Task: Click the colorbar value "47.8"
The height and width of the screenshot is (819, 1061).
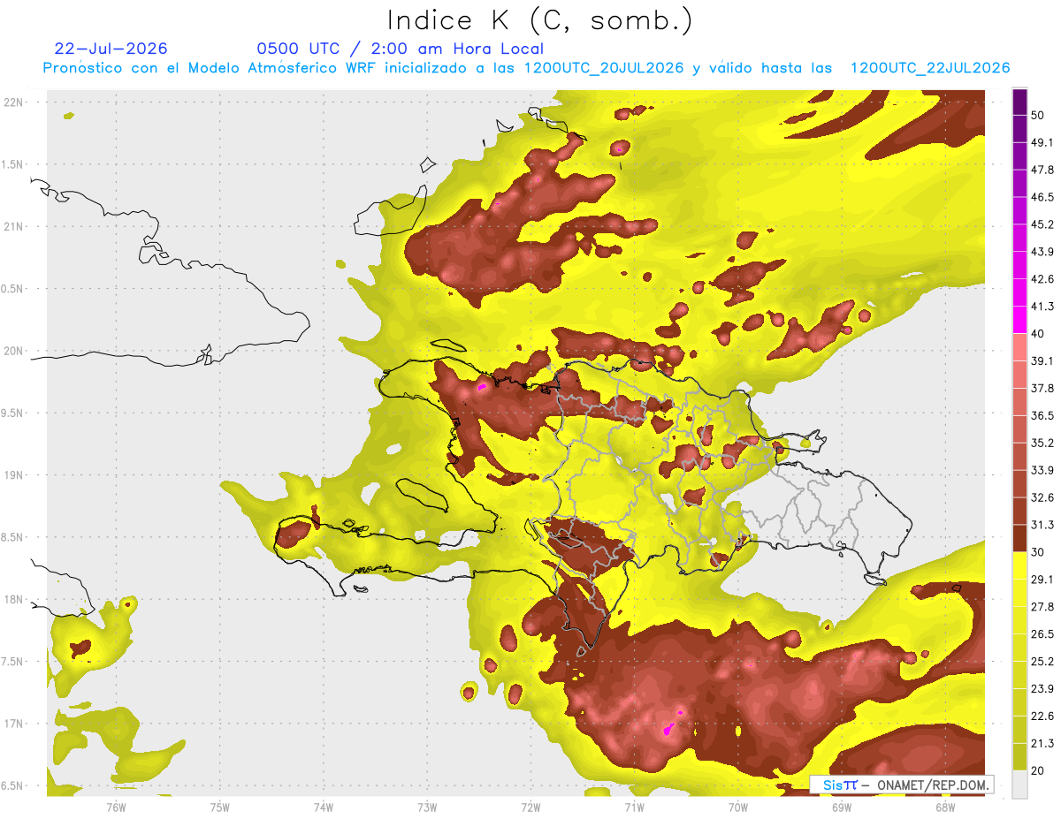Action: point(1042,170)
